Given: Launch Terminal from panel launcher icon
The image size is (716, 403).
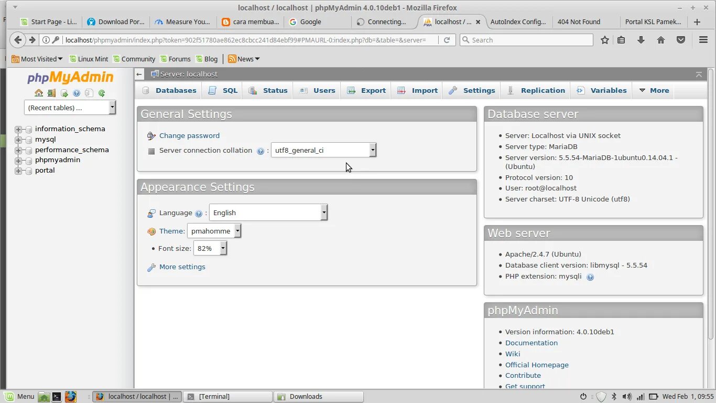Looking at the screenshot, I should (x=57, y=397).
